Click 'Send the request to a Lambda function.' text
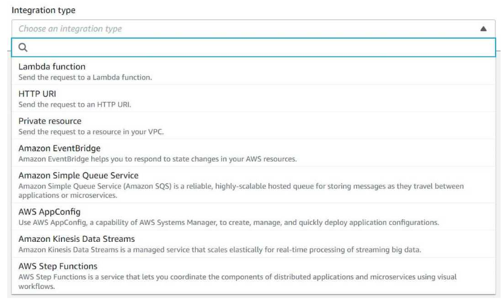 tap(85, 77)
